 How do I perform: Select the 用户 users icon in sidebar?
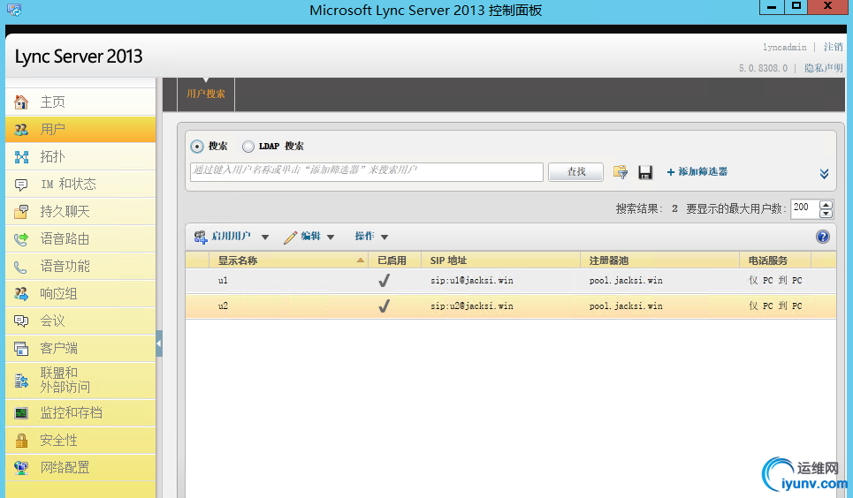tap(21, 130)
